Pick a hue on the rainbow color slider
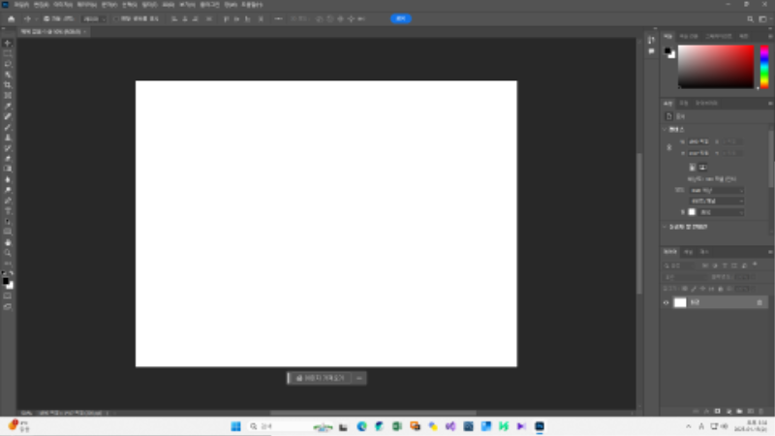775x436 pixels. pos(762,67)
